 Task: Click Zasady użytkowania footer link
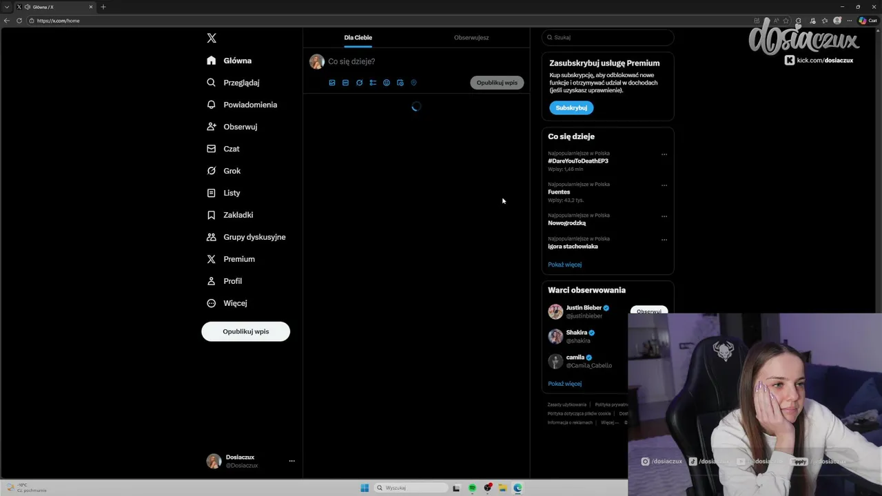(x=567, y=404)
